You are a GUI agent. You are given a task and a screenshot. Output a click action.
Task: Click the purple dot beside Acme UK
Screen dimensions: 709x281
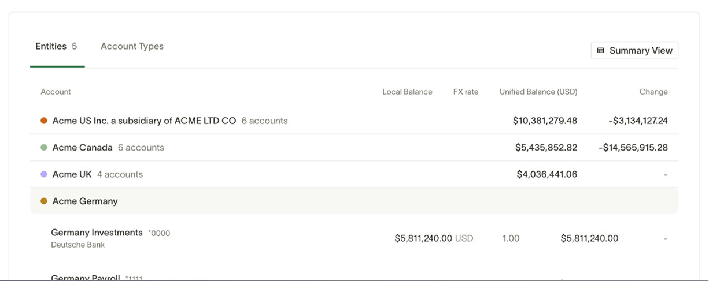click(44, 174)
